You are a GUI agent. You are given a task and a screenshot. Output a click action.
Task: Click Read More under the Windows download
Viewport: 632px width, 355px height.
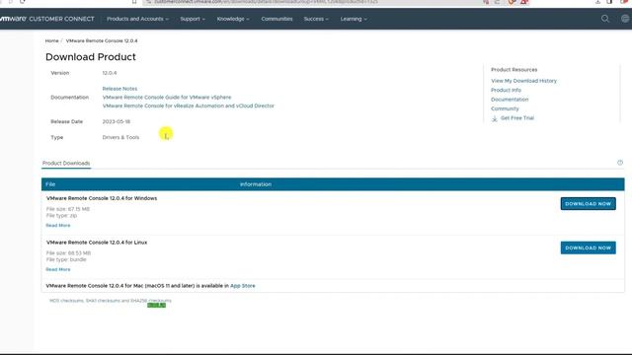58,226
